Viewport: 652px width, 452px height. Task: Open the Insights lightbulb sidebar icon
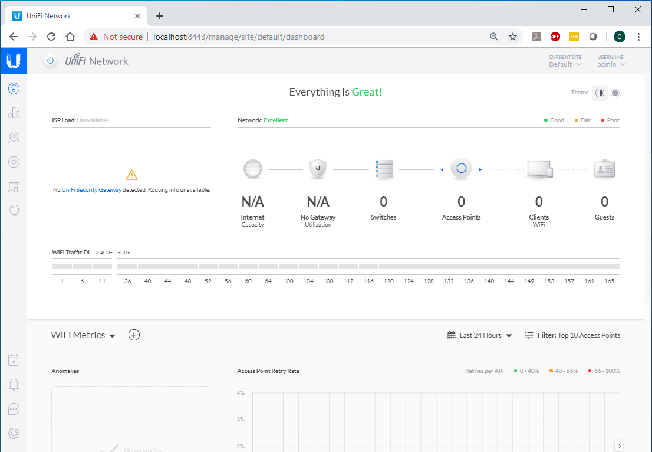click(14, 210)
